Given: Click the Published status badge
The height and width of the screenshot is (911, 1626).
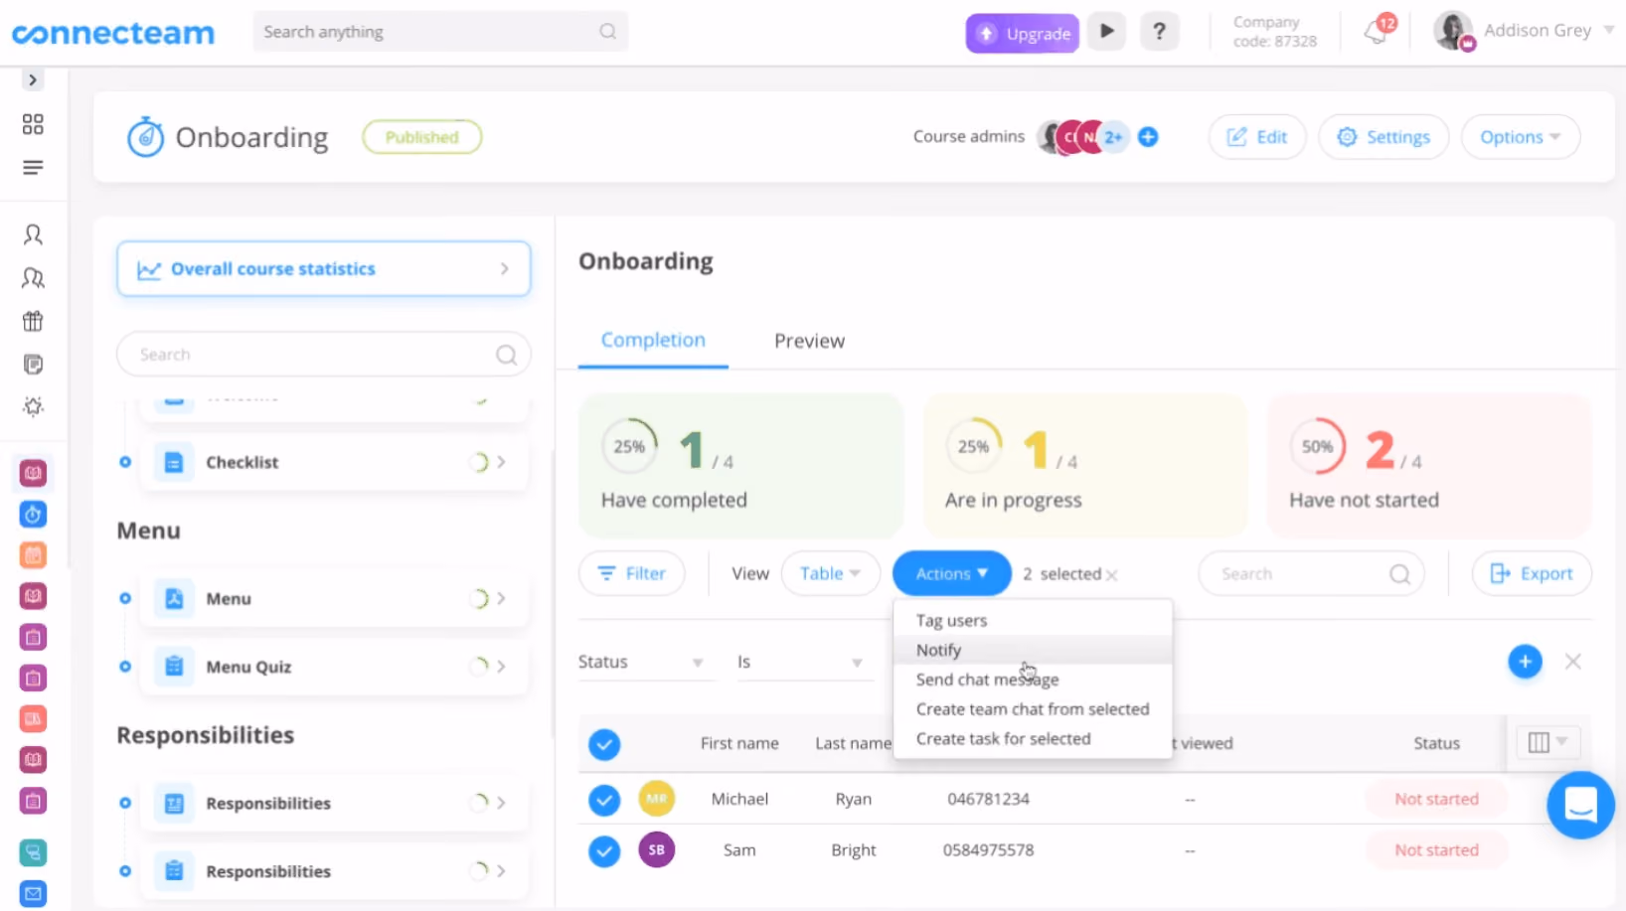Looking at the screenshot, I should click(422, 137).
